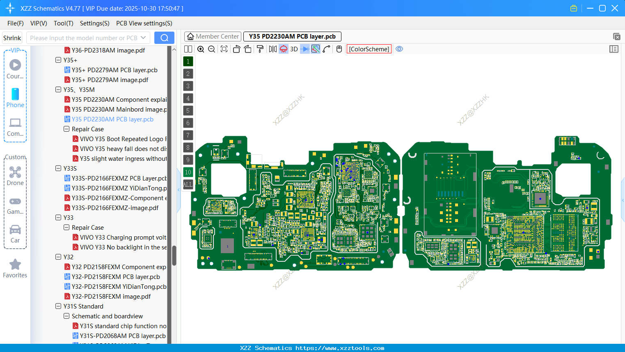The image size is (625, 352).
Task: Open the Drone category in sidebar
Action: pyautogui.click(x=15, y=174)
